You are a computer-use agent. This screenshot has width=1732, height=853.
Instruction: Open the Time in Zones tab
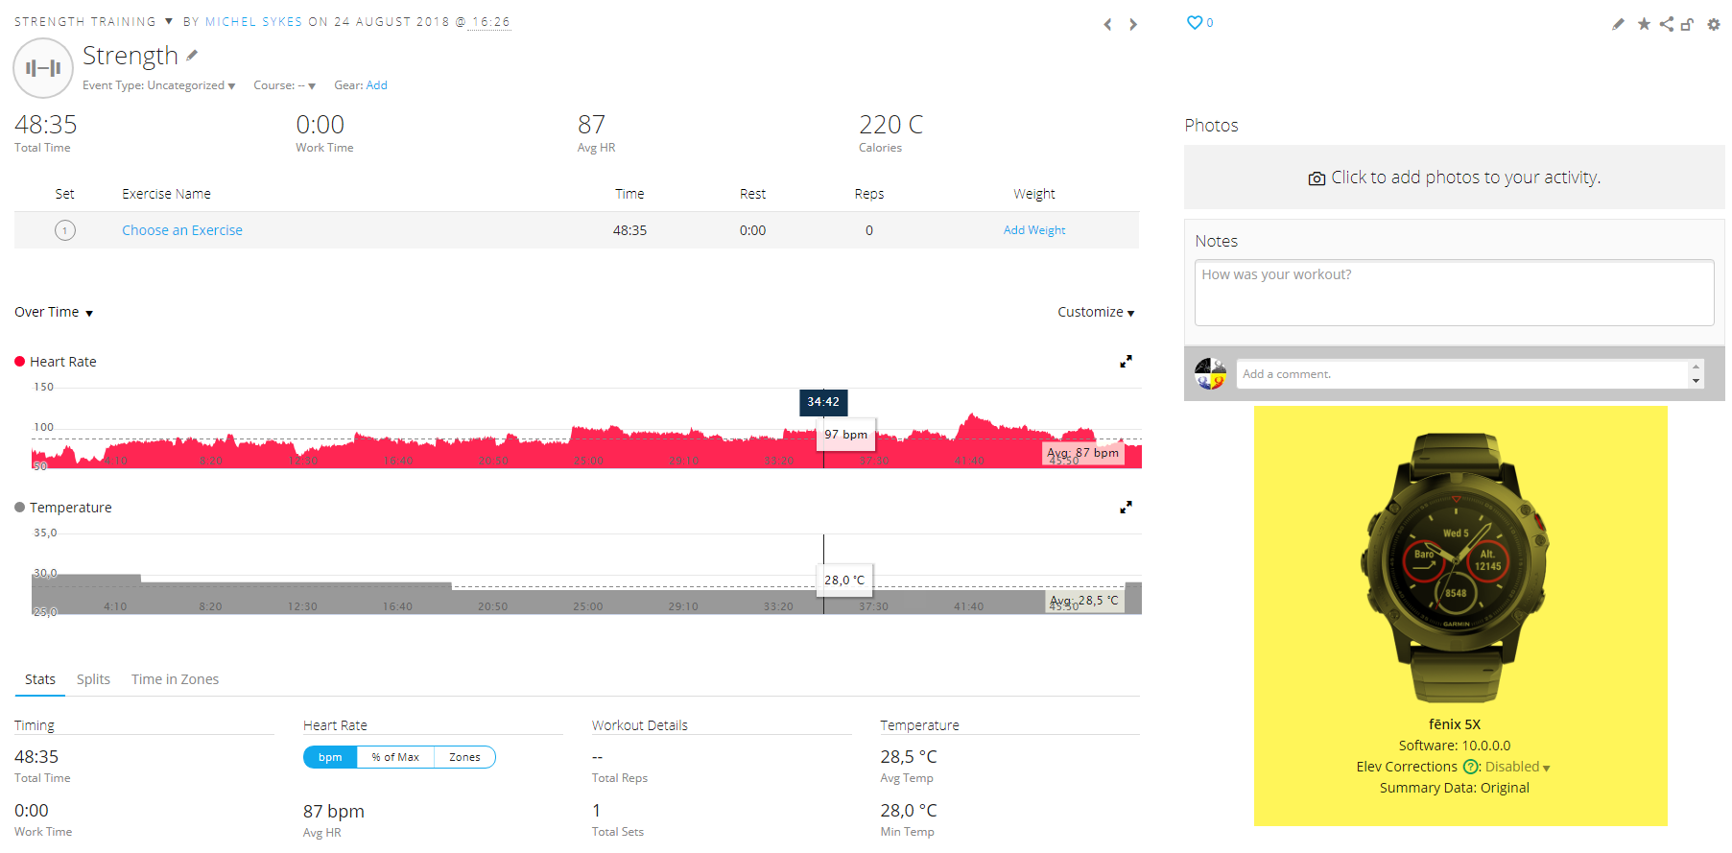[175, 679]
